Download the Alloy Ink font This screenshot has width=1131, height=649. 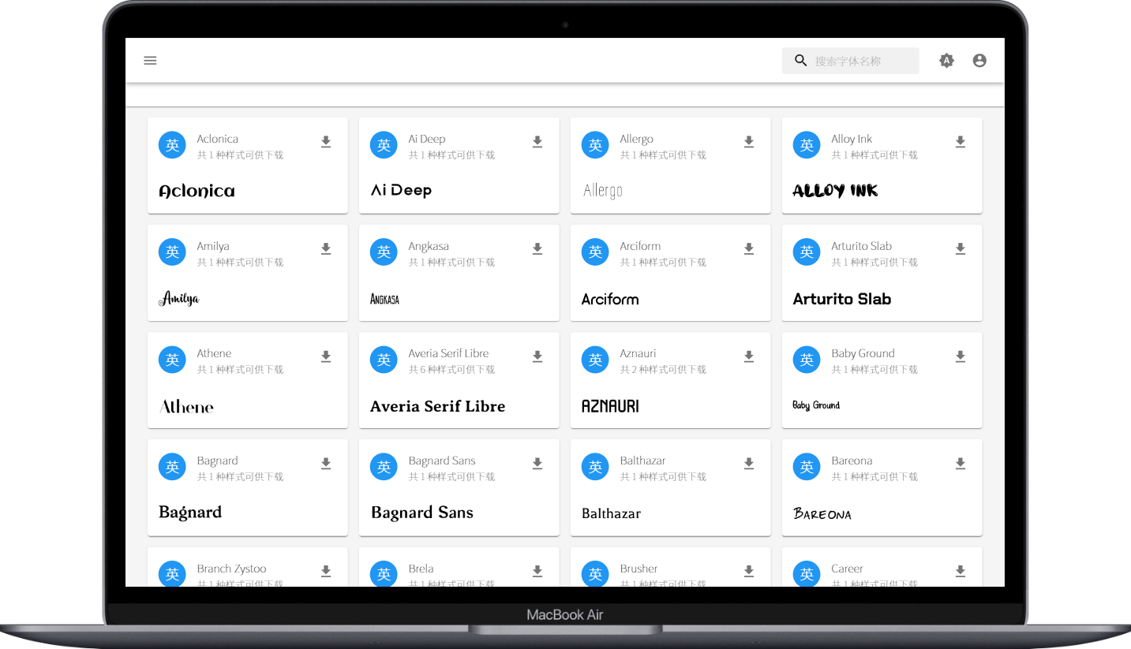click(961, 142)
